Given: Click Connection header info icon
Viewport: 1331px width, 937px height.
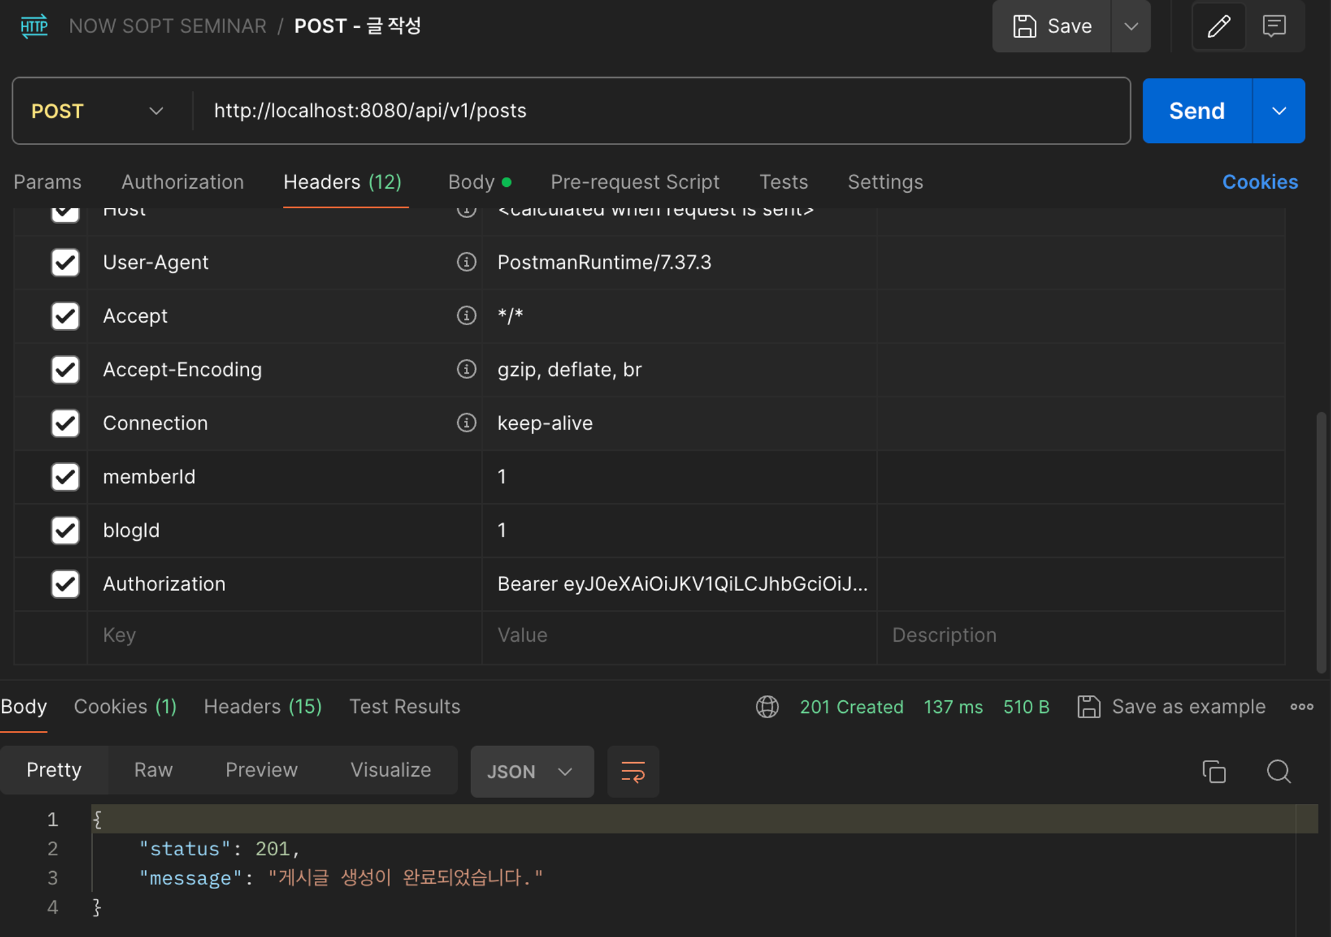Looking at the screenshot, I should (467, 423).
